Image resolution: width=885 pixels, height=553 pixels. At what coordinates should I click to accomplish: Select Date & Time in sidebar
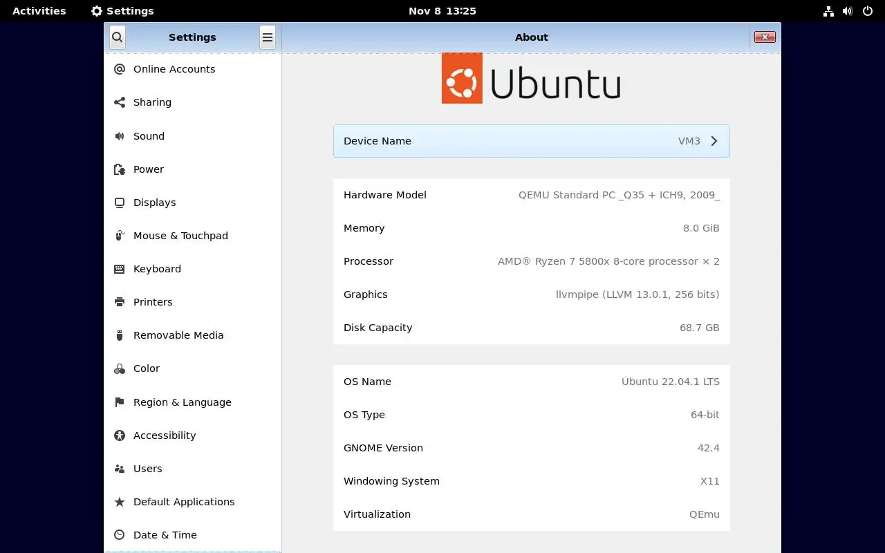click(x=193, y=535)
